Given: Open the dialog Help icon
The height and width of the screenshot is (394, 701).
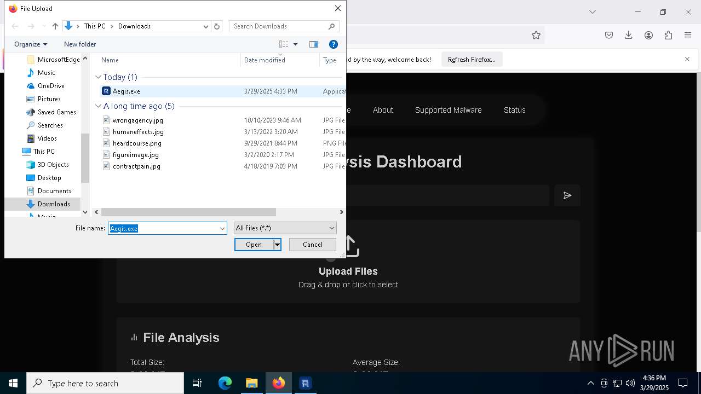Looking at the screenshot, I should (x=333, y=44).
